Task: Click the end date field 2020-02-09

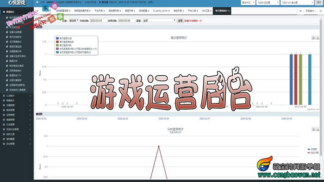Action: [127, 21]
